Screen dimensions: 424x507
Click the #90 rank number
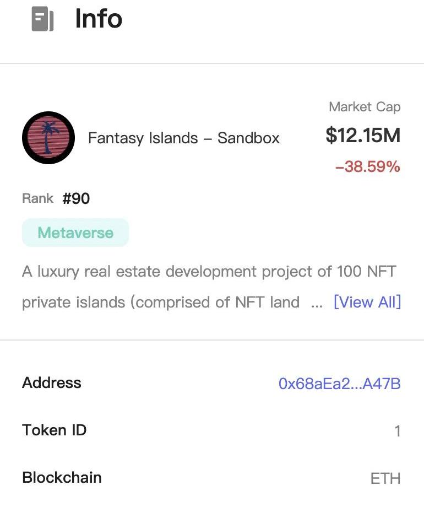point(76,199)
